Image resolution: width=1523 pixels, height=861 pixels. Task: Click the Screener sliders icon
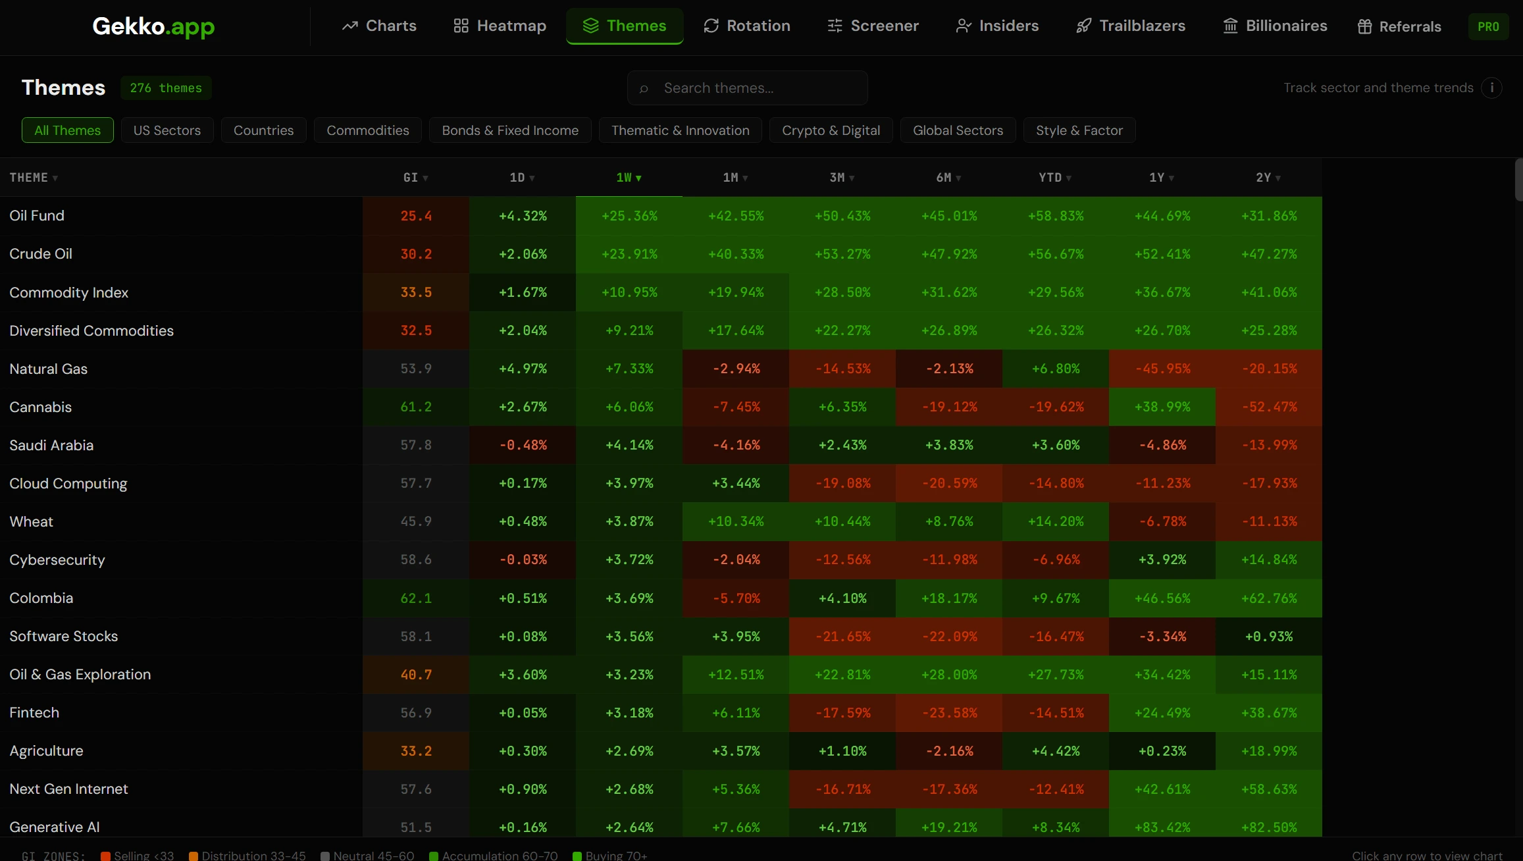pyautogui.click(x=835, y=26)
